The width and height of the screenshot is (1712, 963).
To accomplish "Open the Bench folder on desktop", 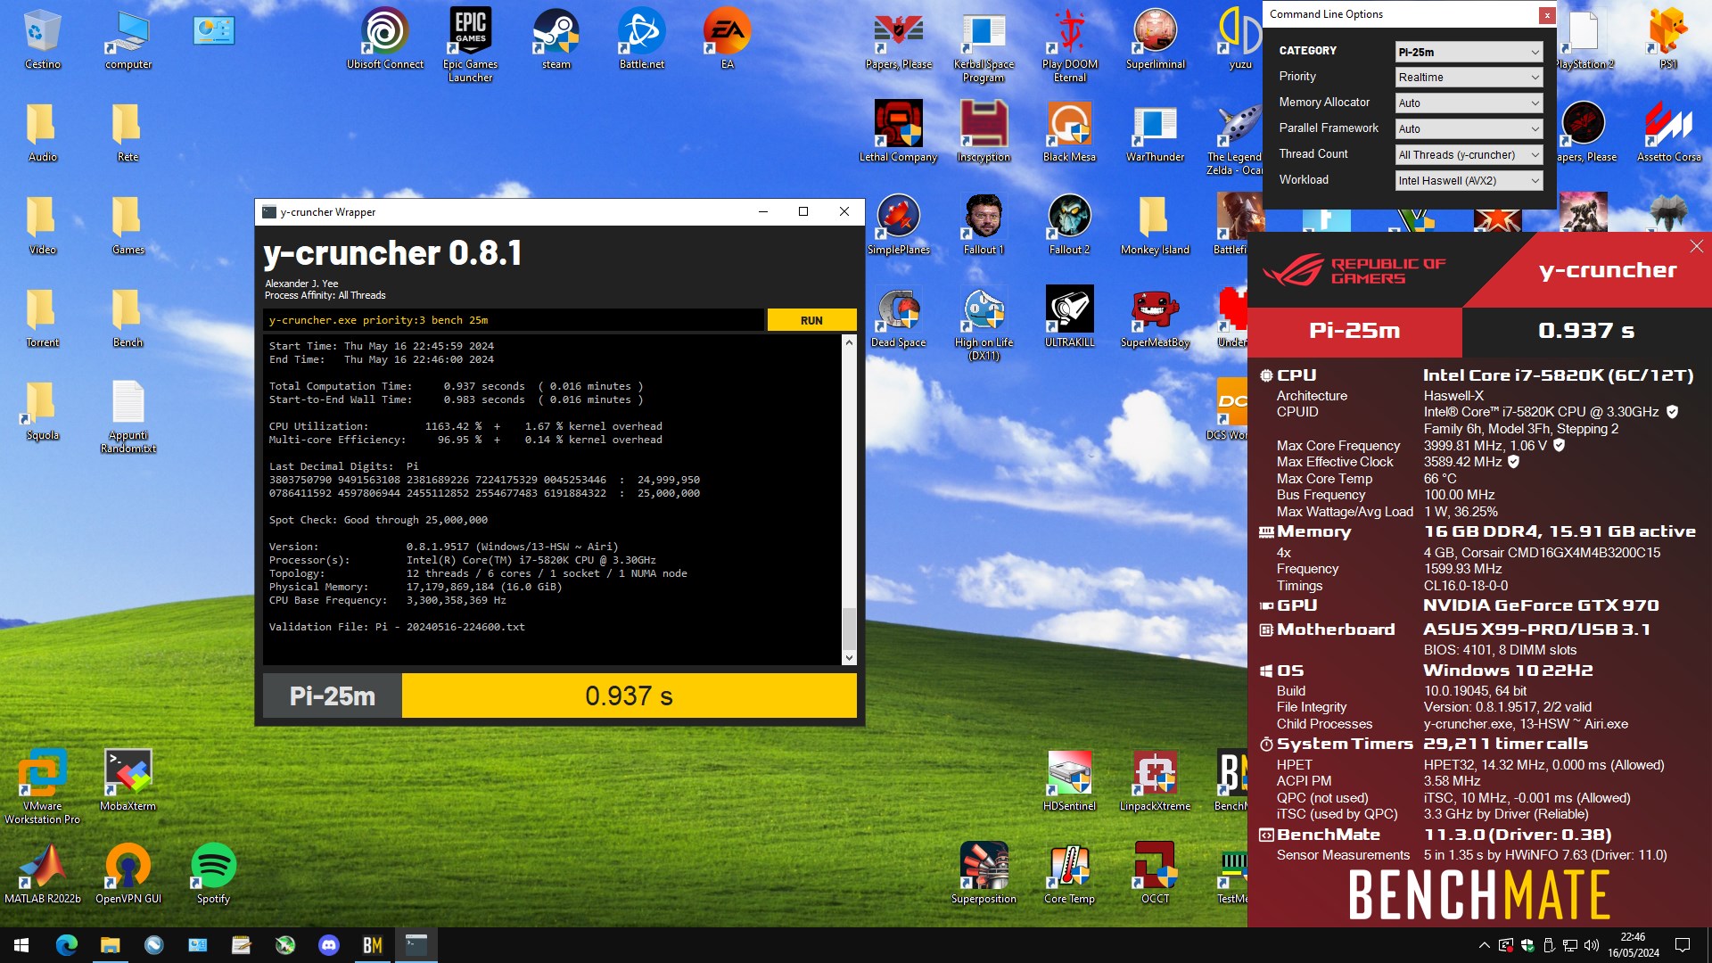I will click(x=128, y=317).
